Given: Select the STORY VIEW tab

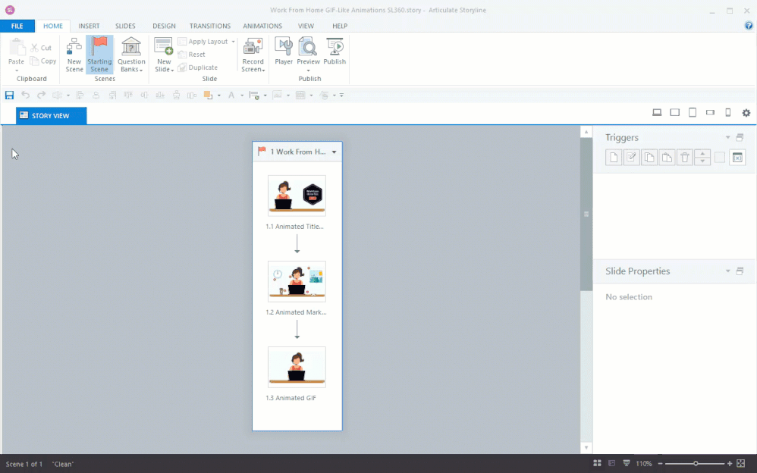Looking at the screenshot, I should point(51,116).
